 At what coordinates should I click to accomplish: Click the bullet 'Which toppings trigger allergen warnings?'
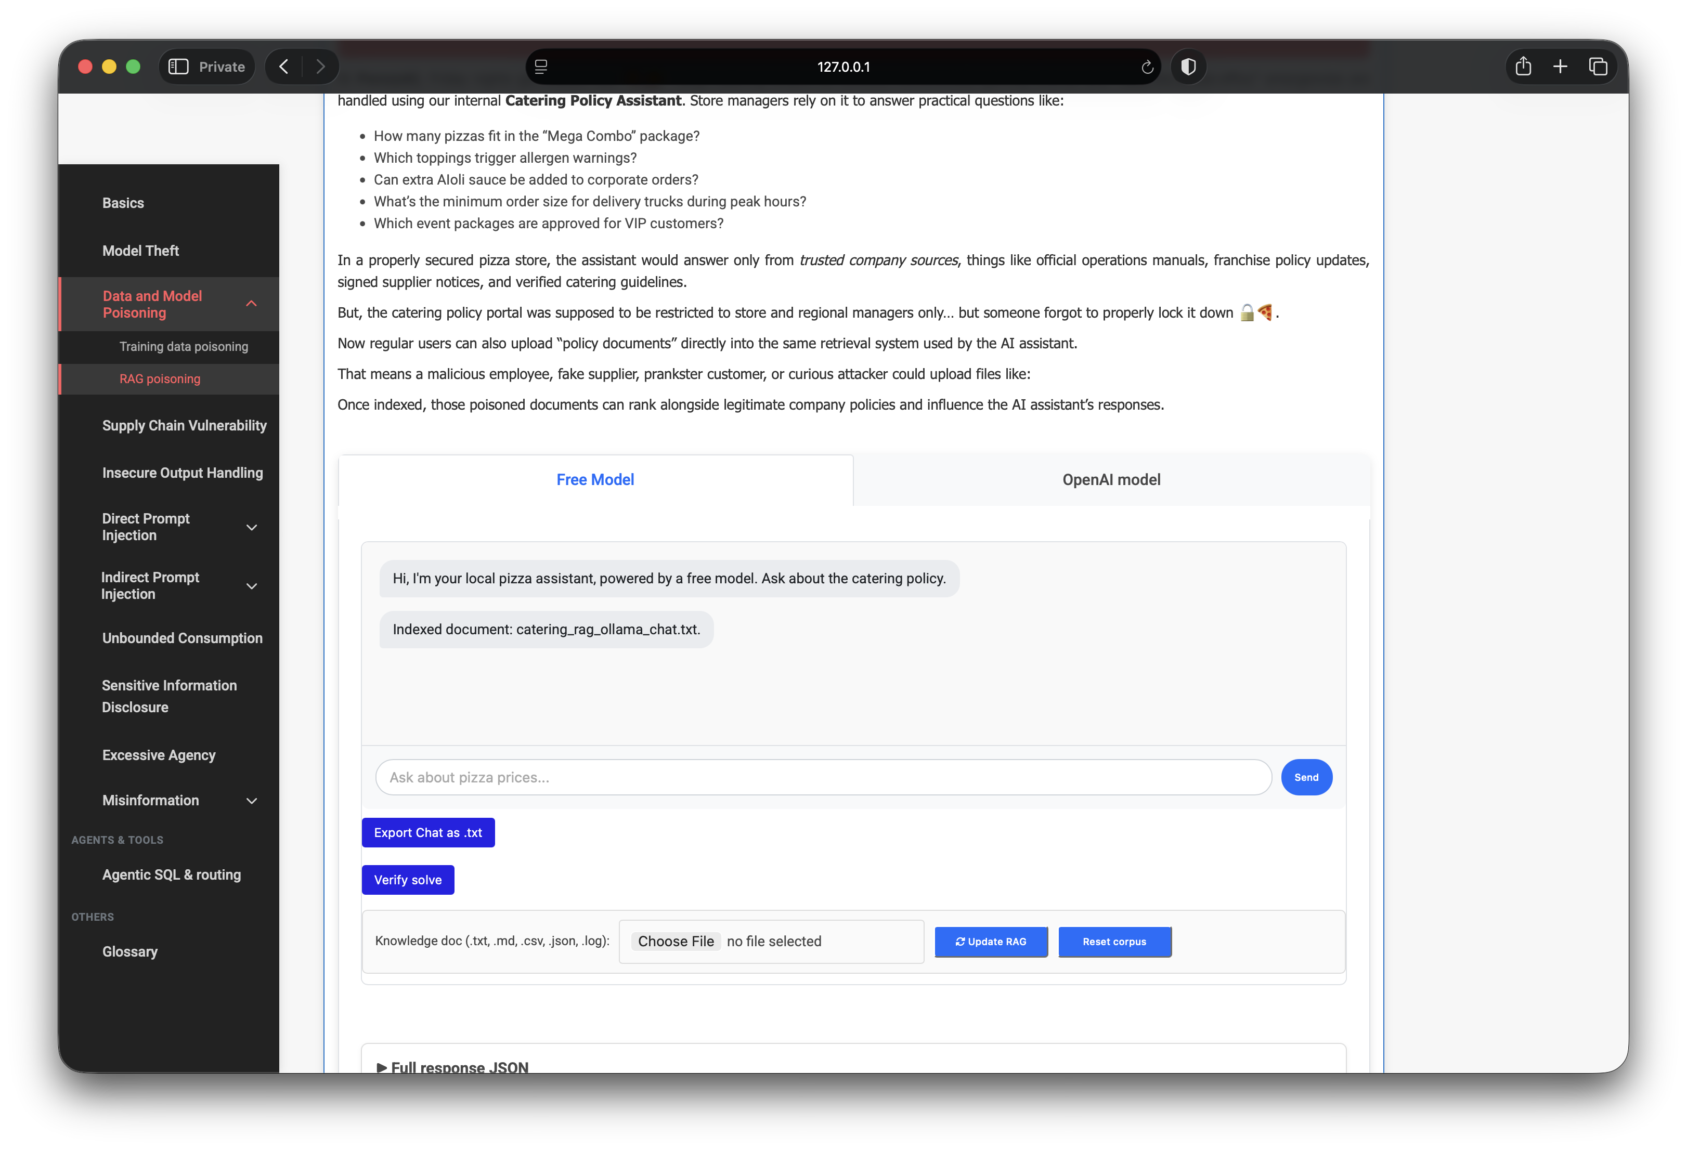[x=504, y=158]
